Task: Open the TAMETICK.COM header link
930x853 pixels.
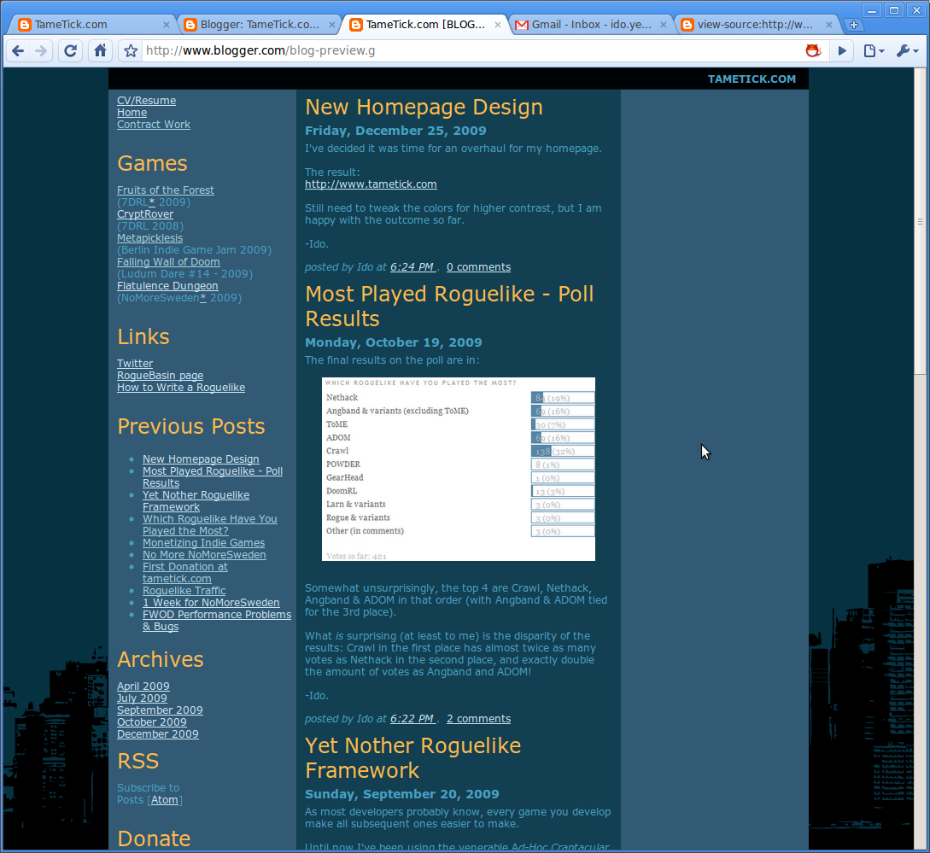Action: tap(752, 79)
